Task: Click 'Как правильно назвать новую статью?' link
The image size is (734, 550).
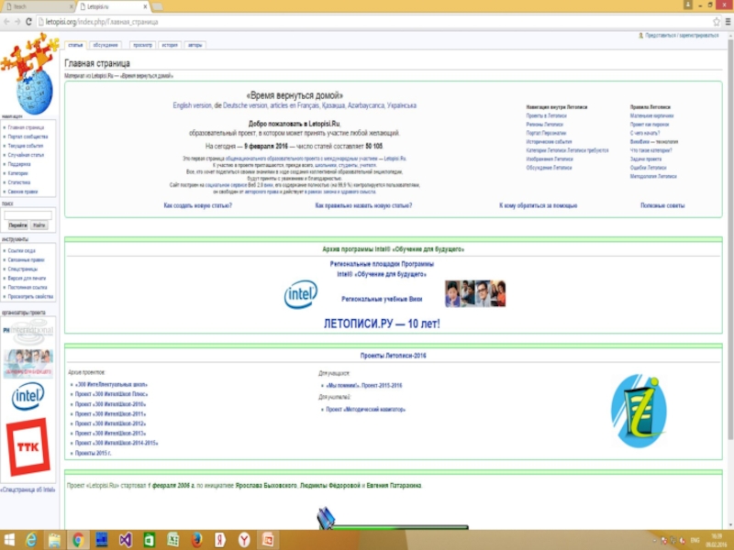Action: pyautogui.click(x=363, y=205)
